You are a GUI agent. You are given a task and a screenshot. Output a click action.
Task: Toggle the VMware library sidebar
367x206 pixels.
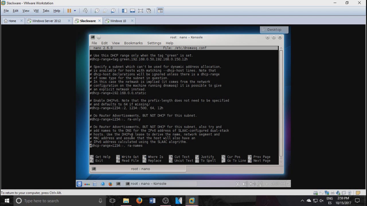pyautogui.click(x=124, y=11)
